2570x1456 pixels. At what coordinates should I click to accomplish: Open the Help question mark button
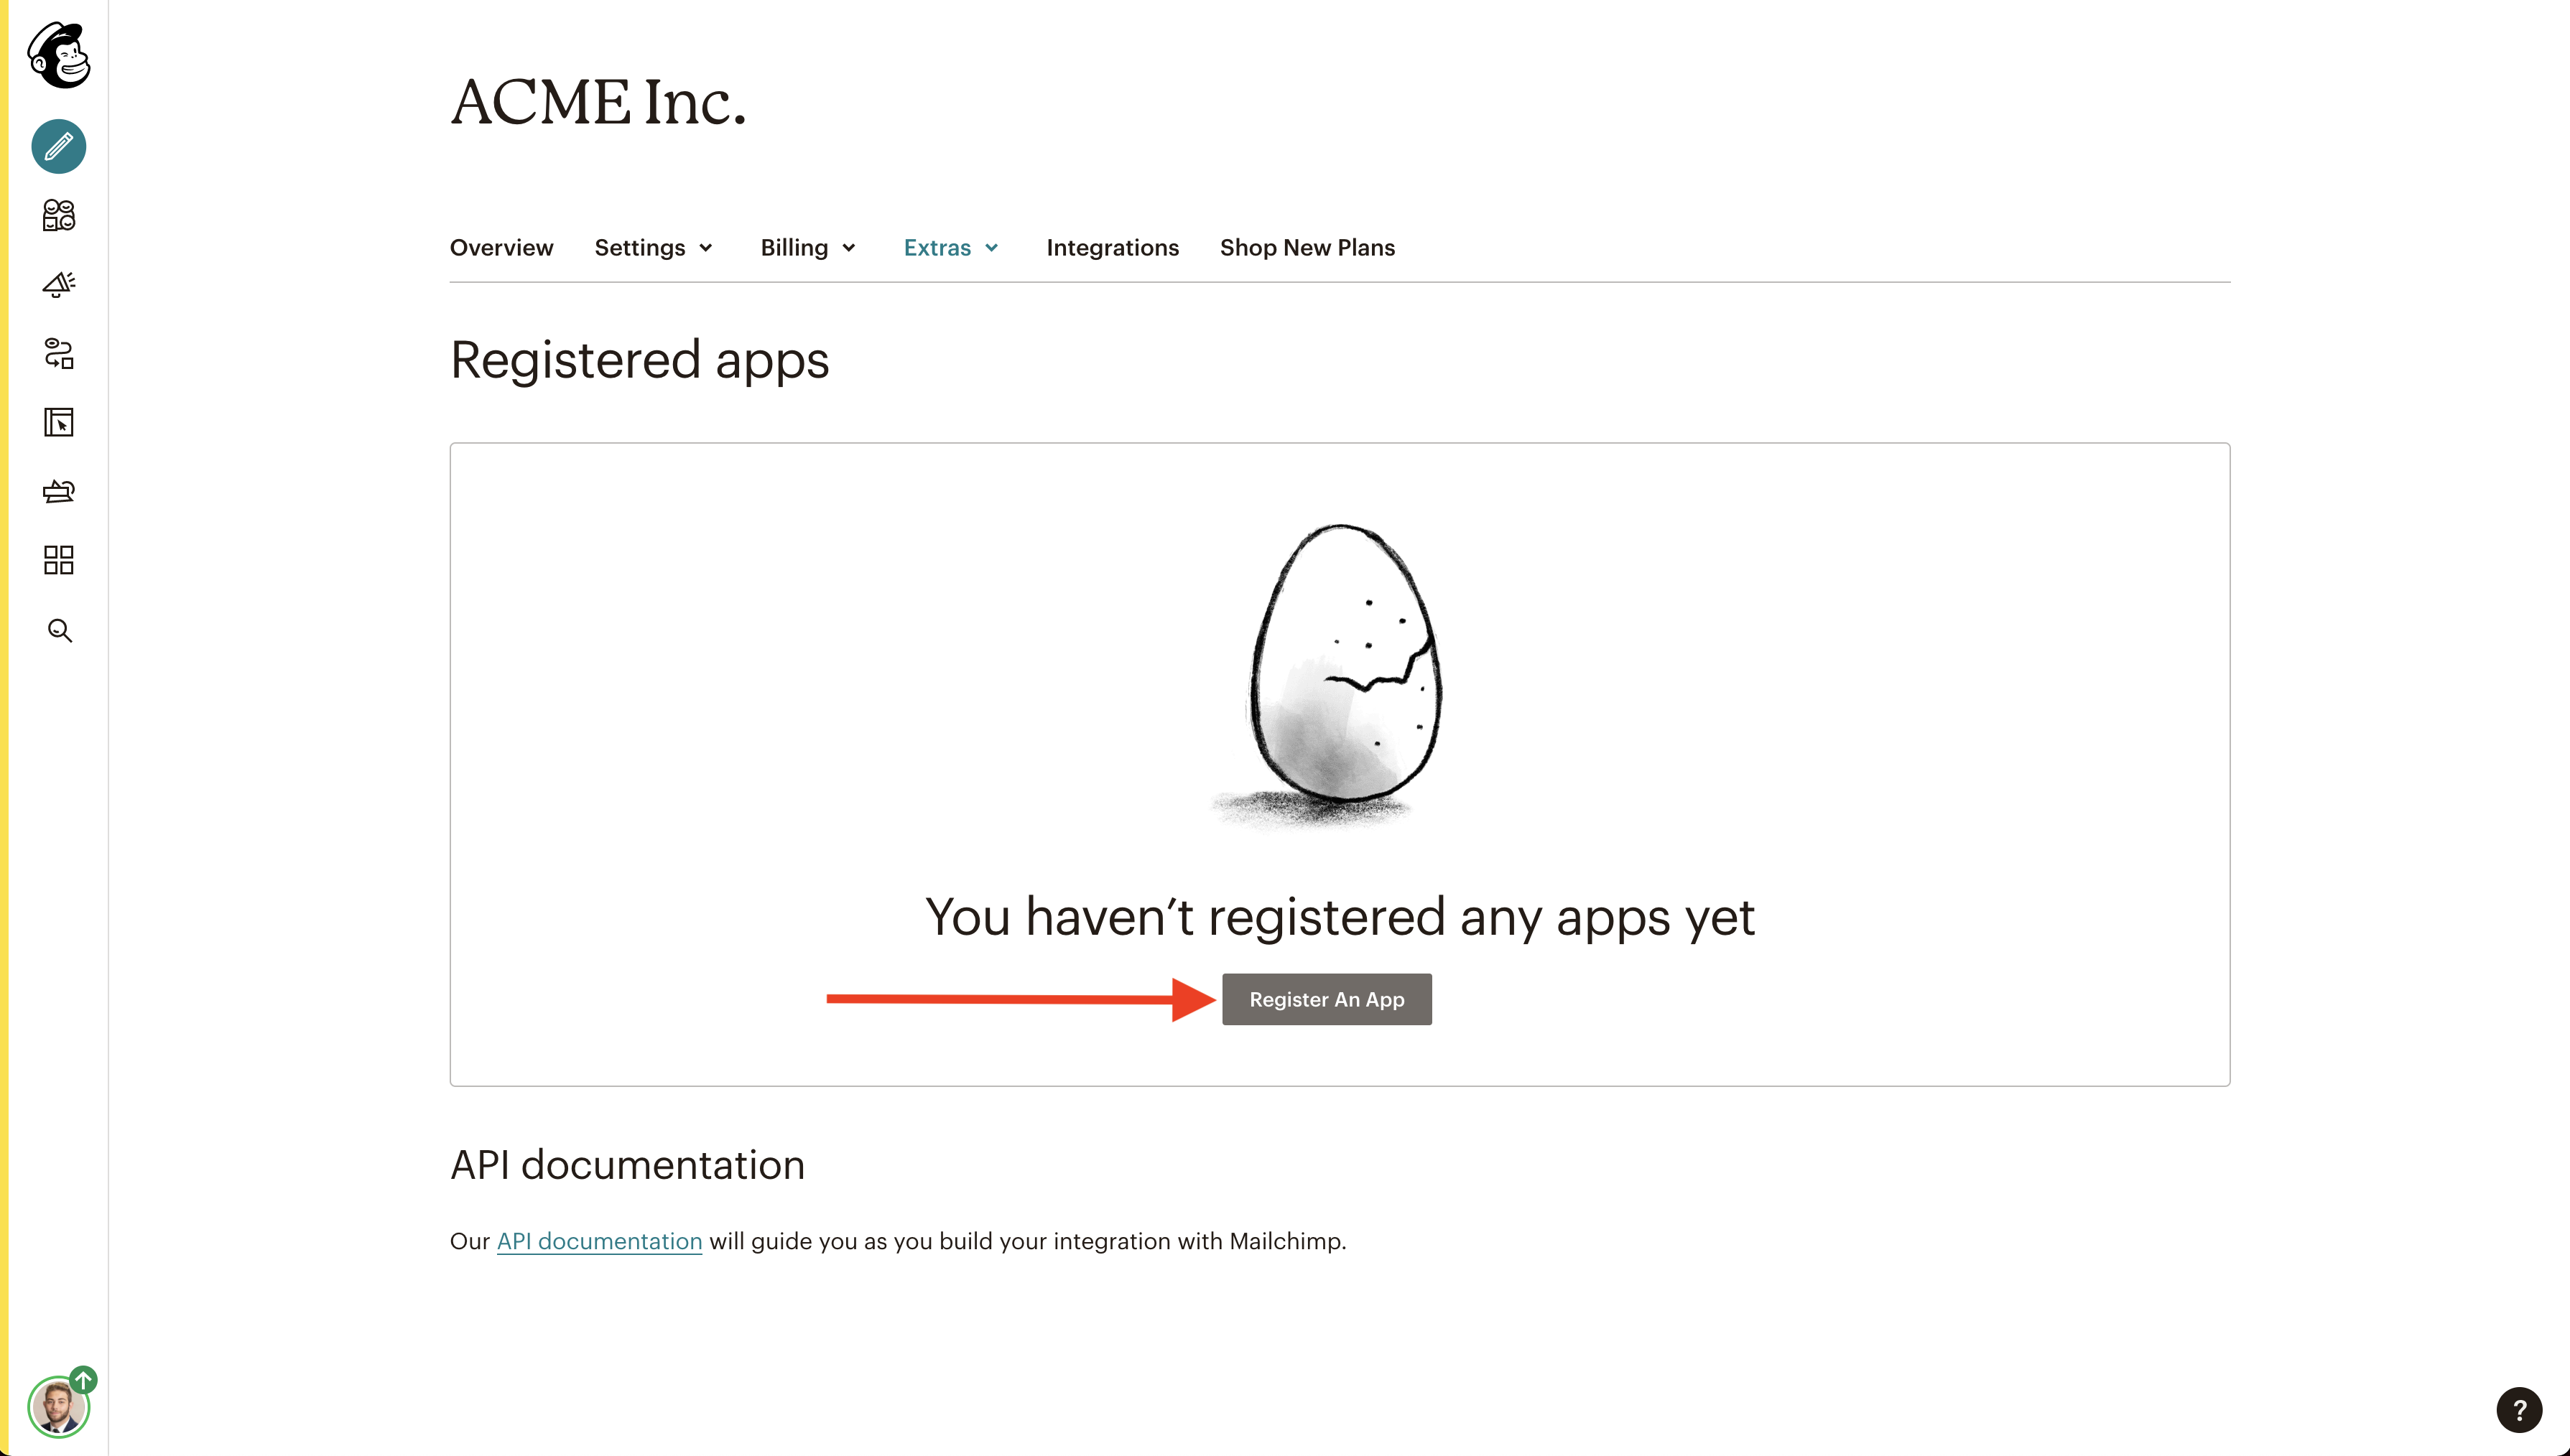click(2519, 1410)
